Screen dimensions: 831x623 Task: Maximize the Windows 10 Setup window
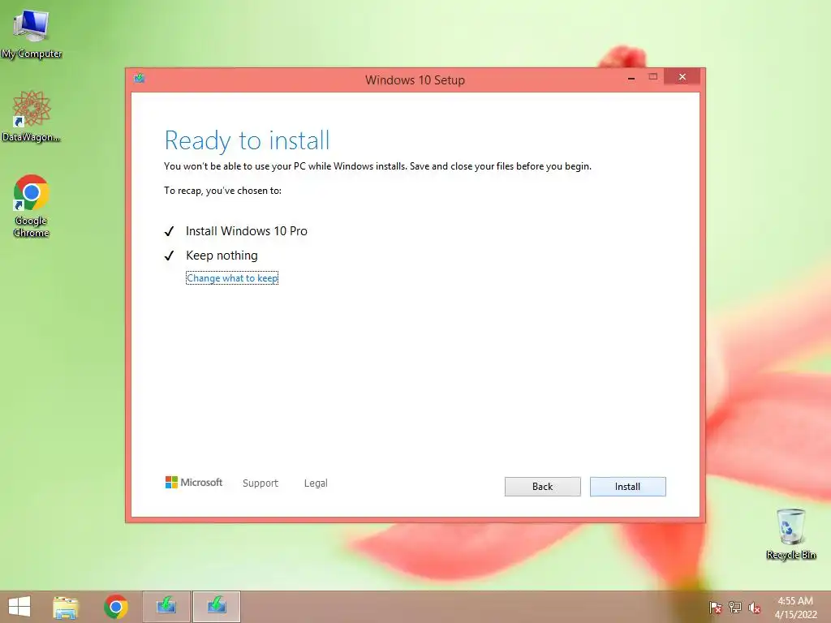coord(653,77)
